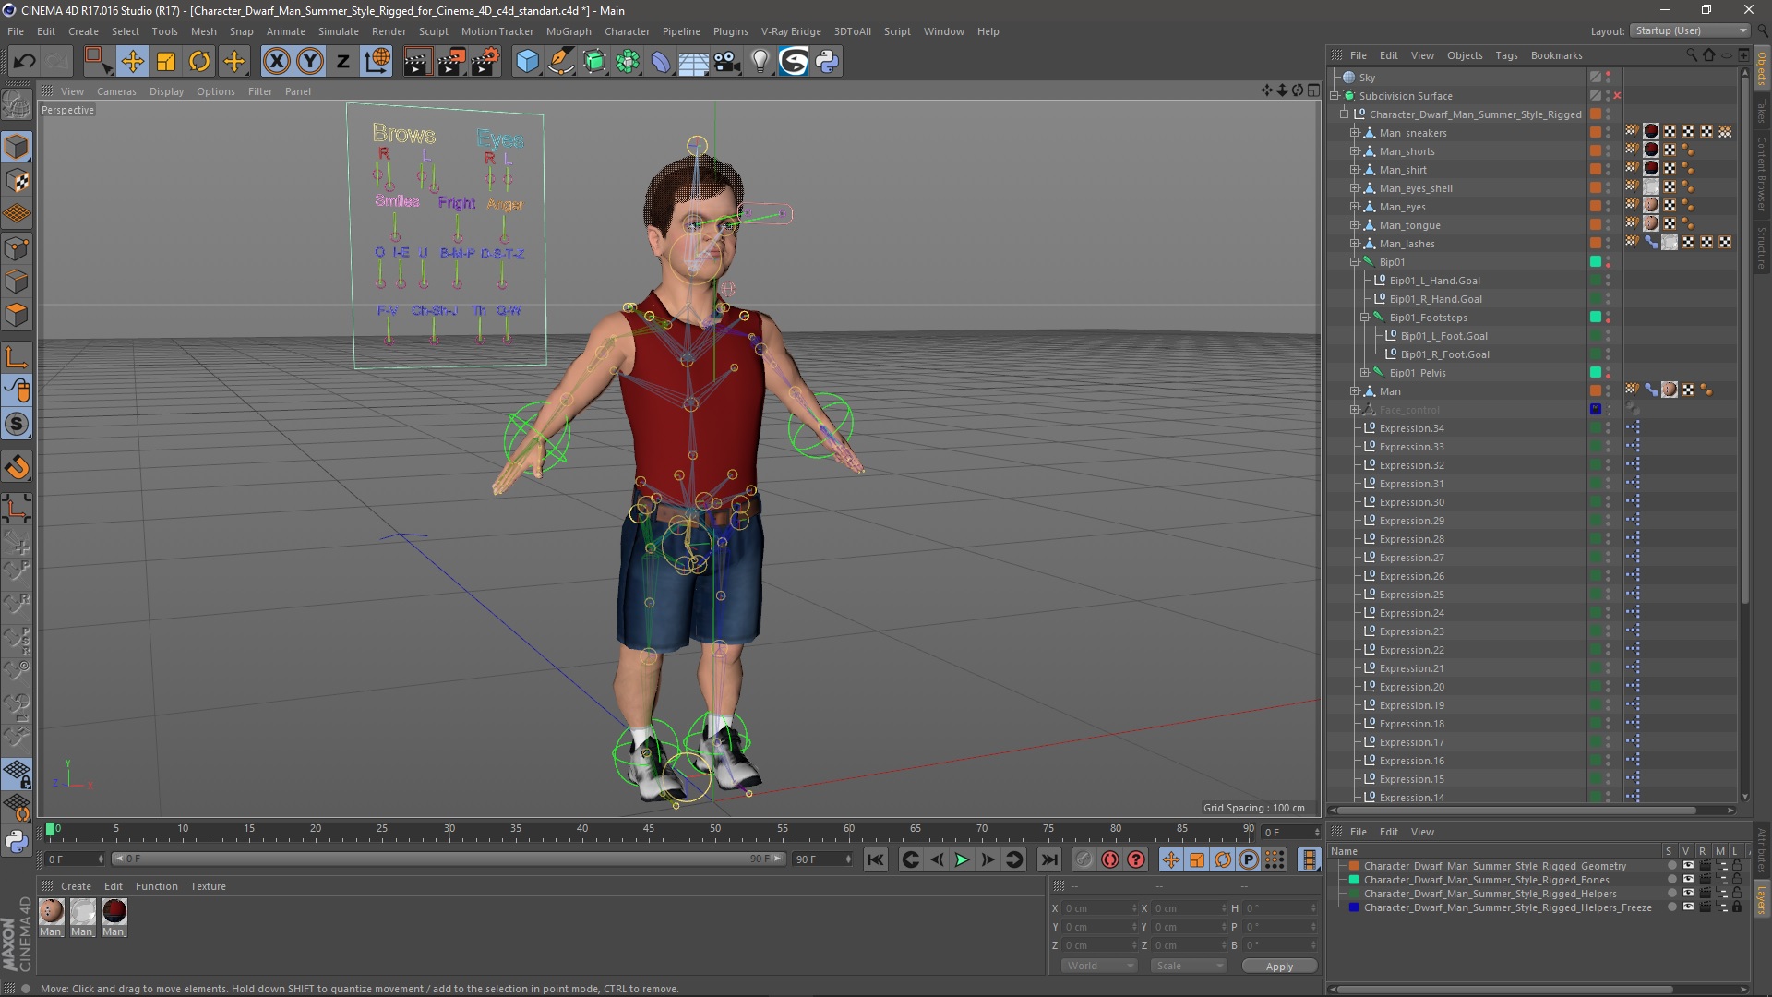
Task: Open the Floor environment objects icon
Action: 693,62
